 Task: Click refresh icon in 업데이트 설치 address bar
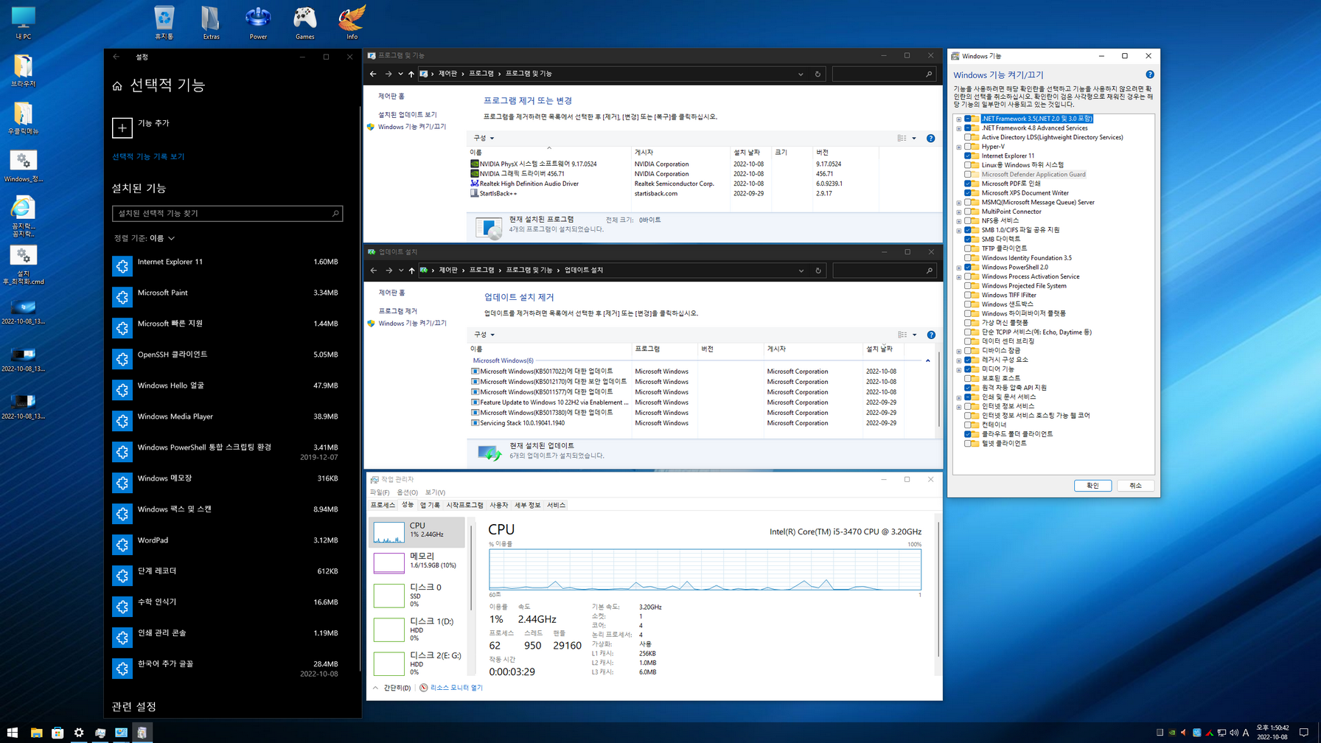(818, 271)
